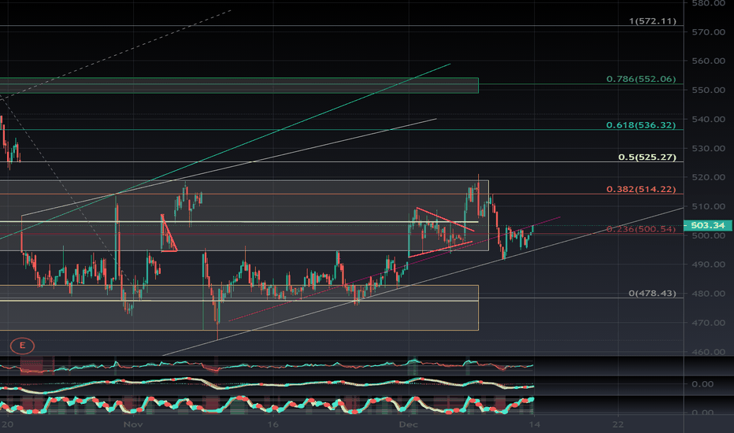The height and width of the screenshot is (433, 734).
Task: Select the green rectangle zone near 552
Action: [x=239, y=85]
